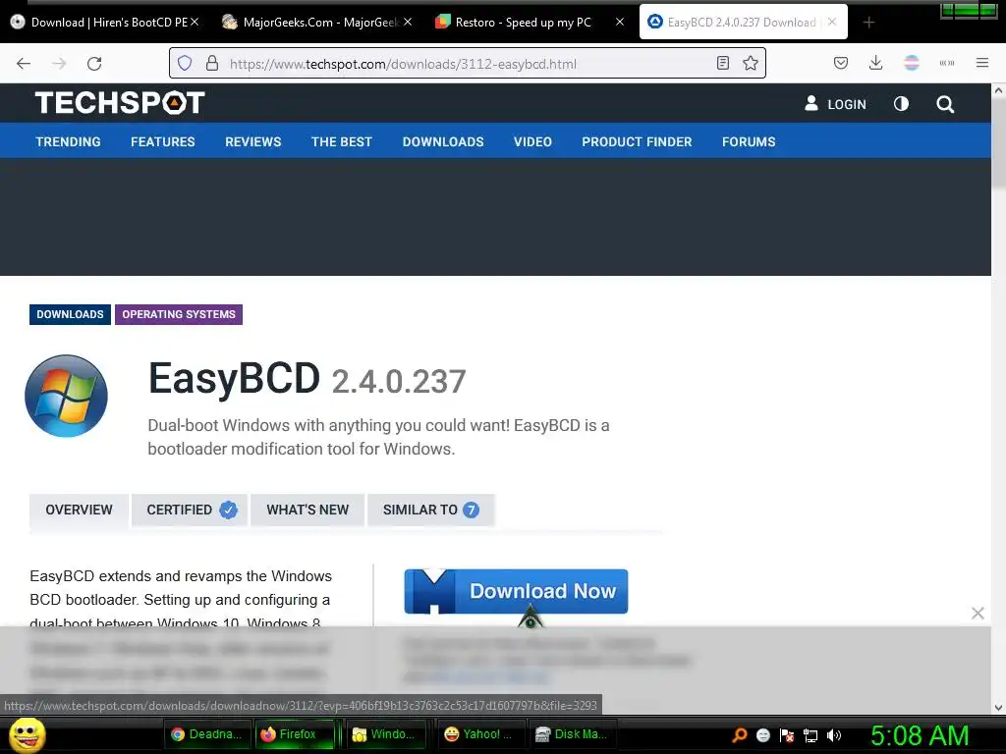Open the REVIEWS nav item

[252, 141]
